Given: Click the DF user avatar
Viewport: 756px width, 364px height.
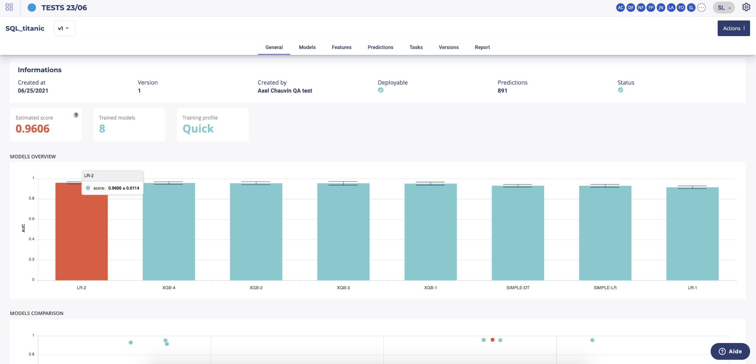Looking at the screenshot, I should click(631, 8).
